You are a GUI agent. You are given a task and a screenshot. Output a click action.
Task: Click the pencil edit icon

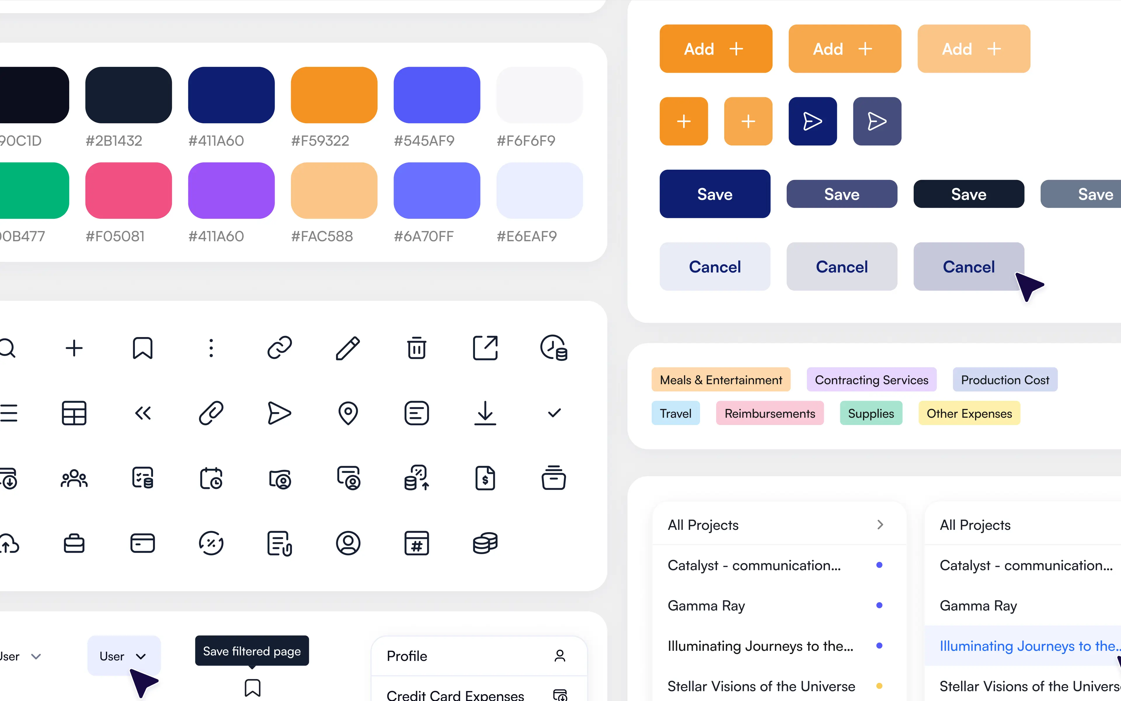348,348
